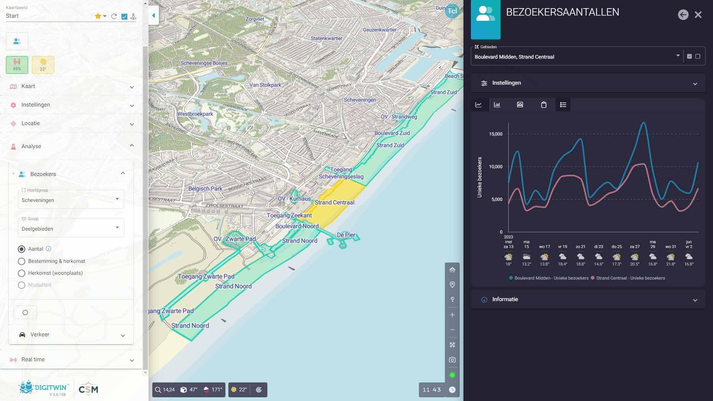The height and width of the screenshot is (401, 713).
Task: Open the clipboard icon in chart toolbar
Action: (544, 105)
